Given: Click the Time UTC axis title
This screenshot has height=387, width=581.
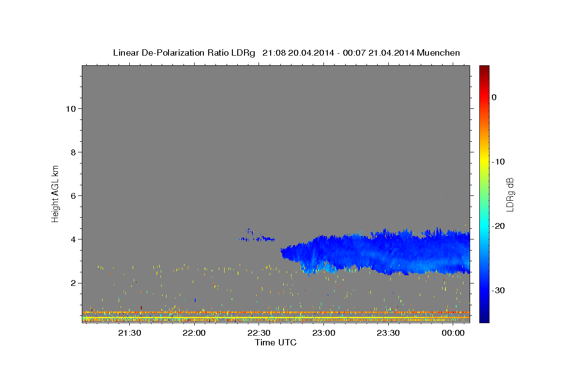Looking at the screenshot, I should pos(275,342).
